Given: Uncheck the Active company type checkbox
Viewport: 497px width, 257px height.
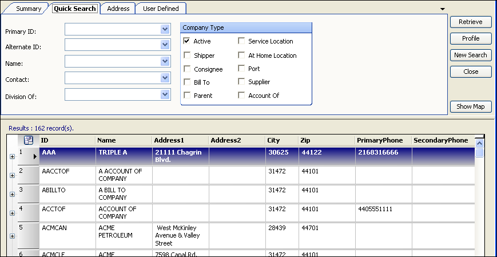Looking at the screenshot, I should point(187,41).
